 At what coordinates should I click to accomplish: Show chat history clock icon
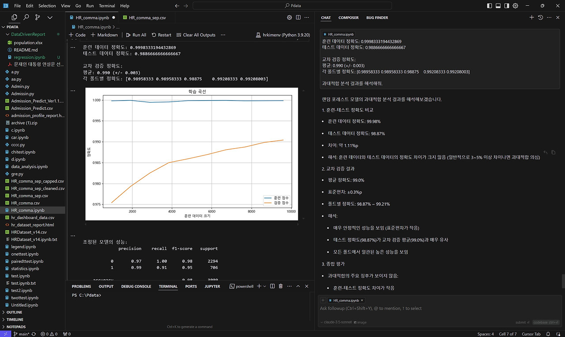pos(540,18)
